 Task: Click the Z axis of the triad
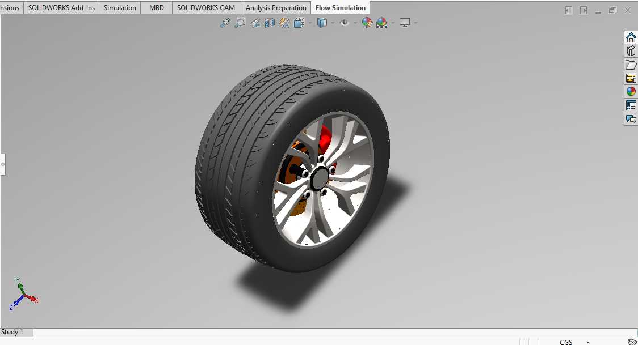click(x=15, y=304)
